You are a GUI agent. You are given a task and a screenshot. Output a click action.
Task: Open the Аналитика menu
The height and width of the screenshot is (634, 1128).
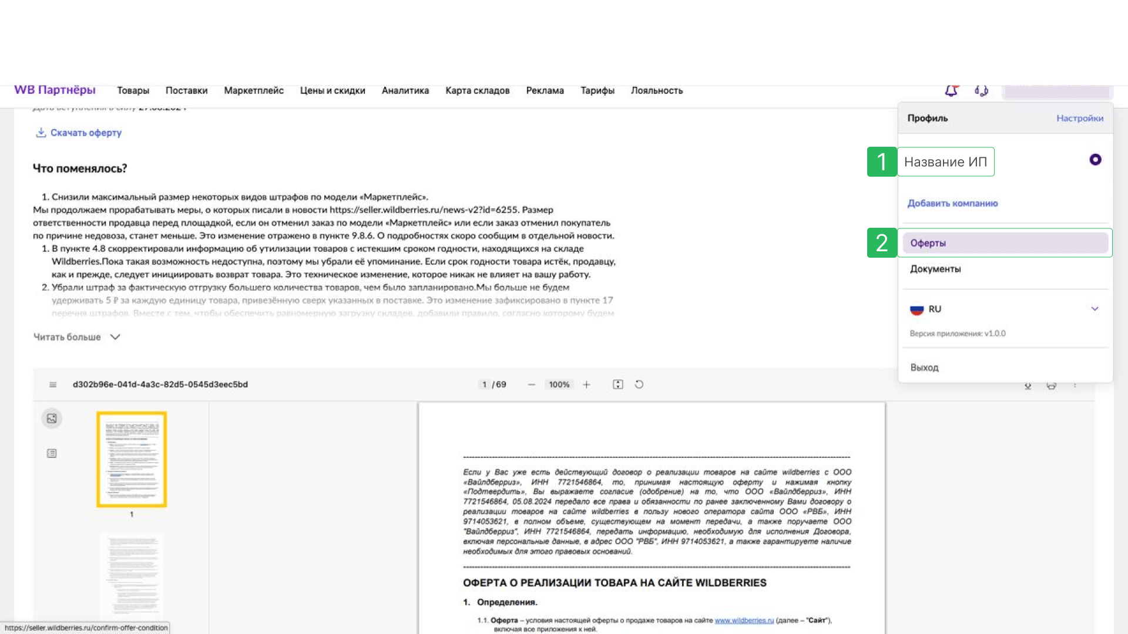(405, 90)
